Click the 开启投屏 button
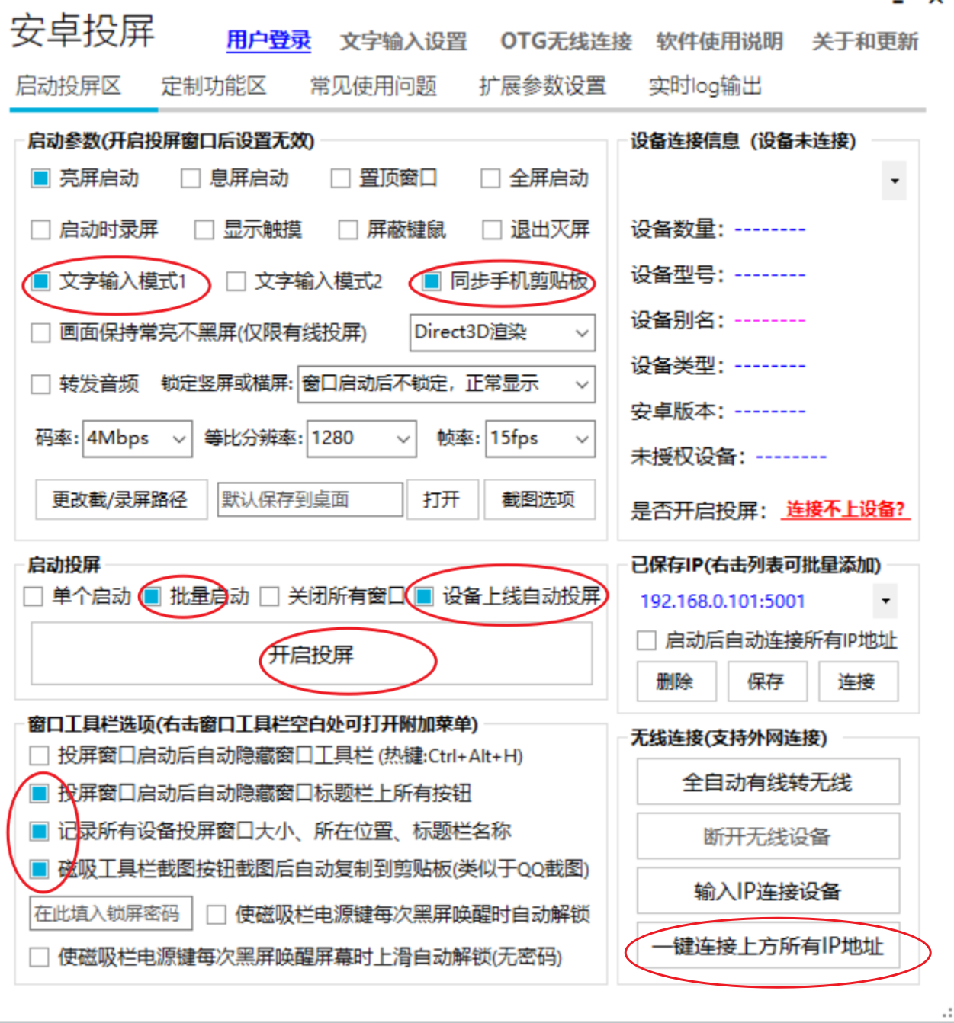 310,653
